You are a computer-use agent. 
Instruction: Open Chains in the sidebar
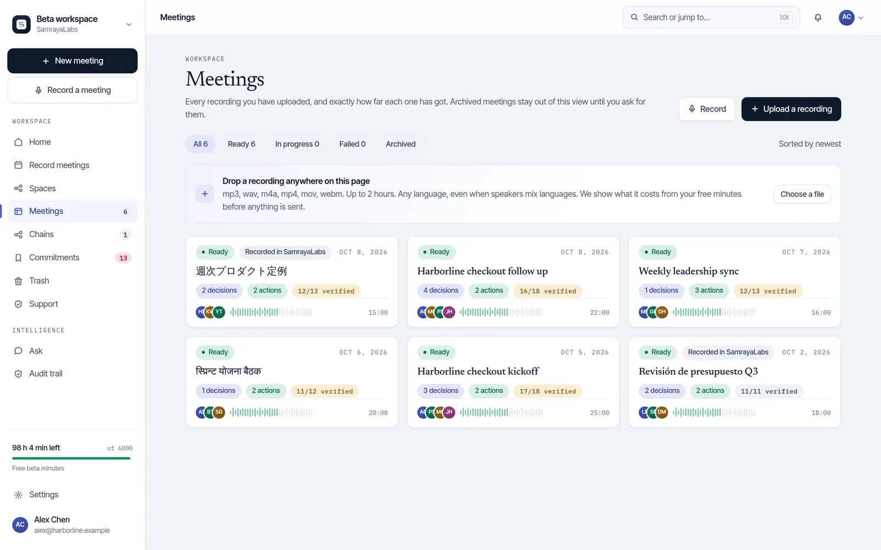(72, 234)
